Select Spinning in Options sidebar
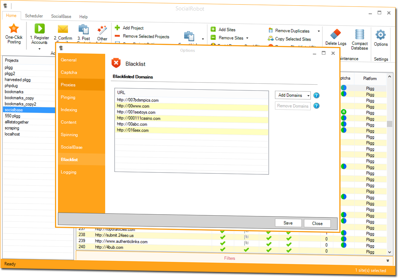This screenshot has height=278, width=398. click(x=81, y=135)
